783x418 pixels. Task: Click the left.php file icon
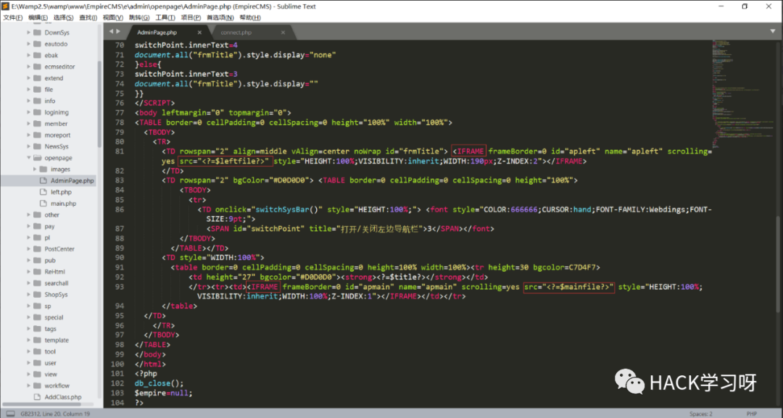[43, 192]
